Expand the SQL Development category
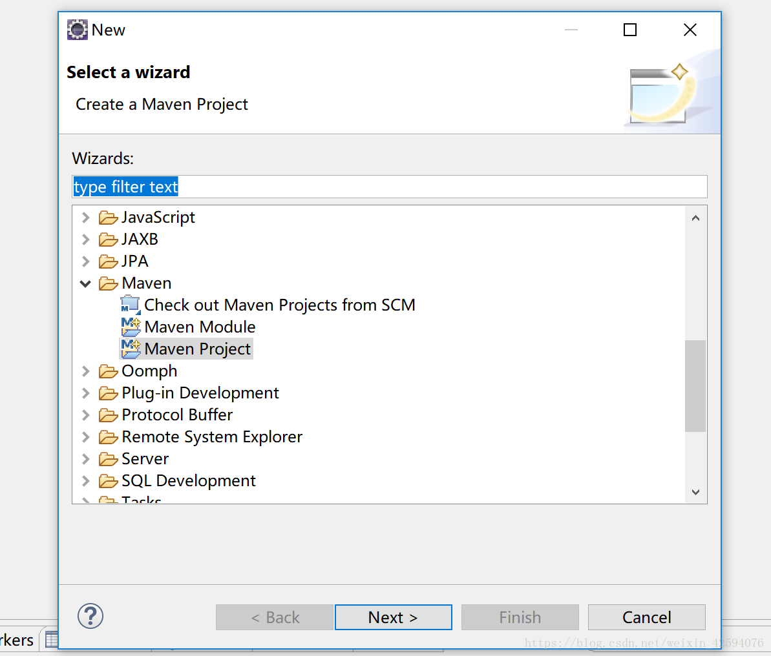This screenshot has width=771, height=656. tap(85, 481)
